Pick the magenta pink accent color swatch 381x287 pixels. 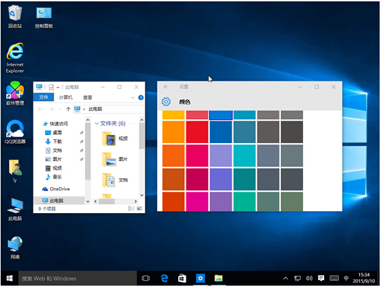click(x=197, y=201)
